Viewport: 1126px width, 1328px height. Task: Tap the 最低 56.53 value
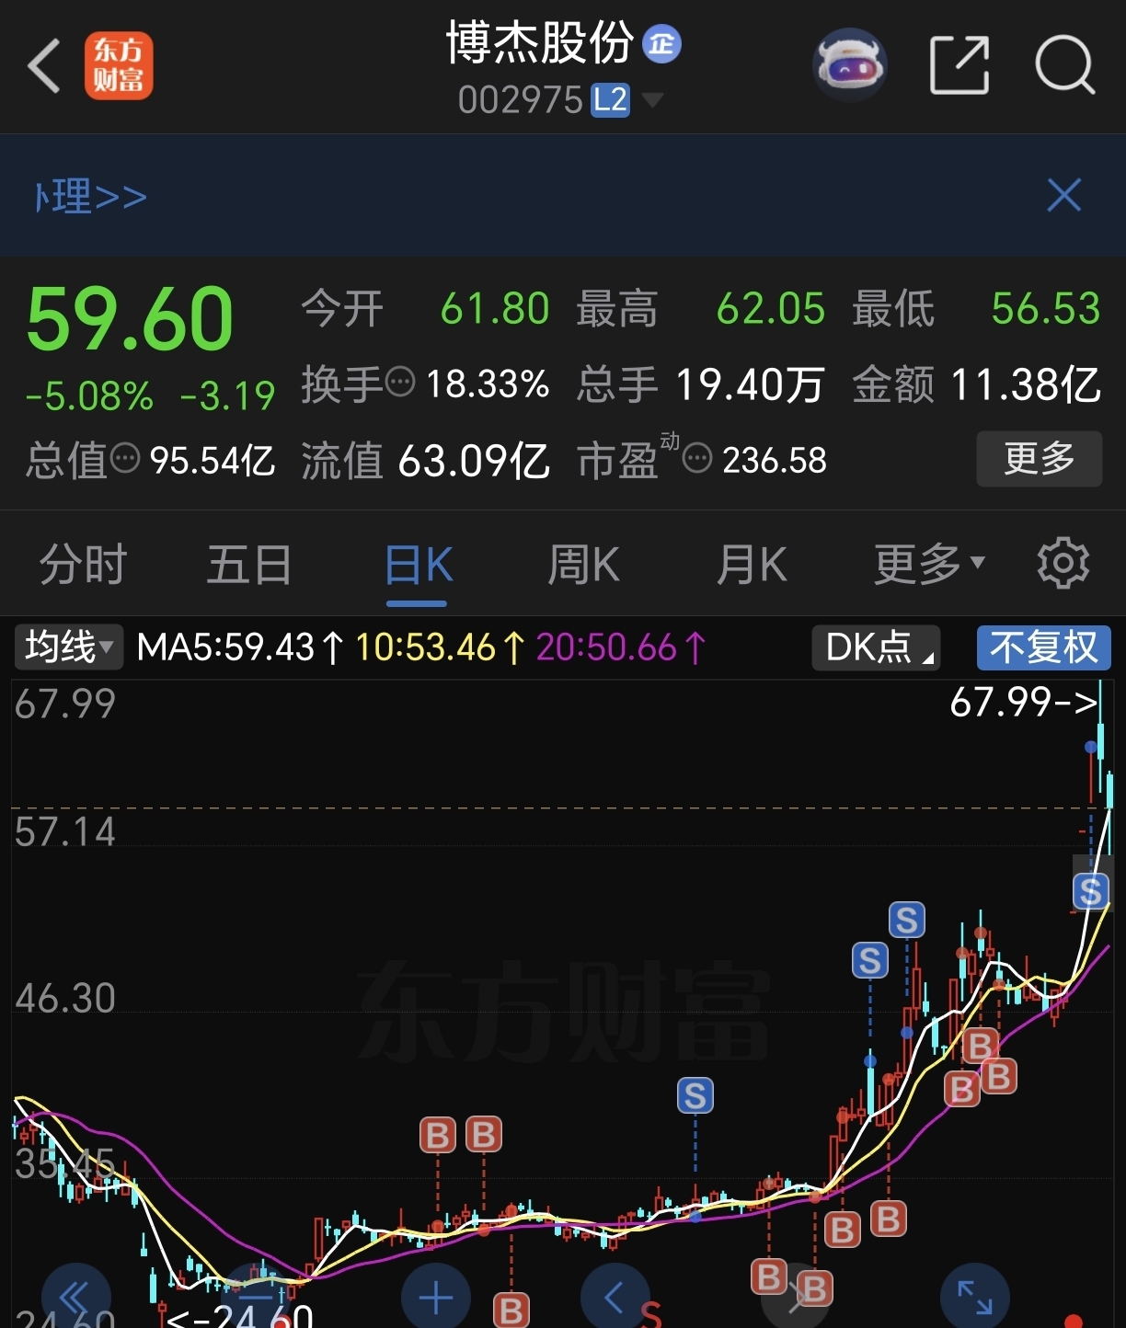(1046, 309)
